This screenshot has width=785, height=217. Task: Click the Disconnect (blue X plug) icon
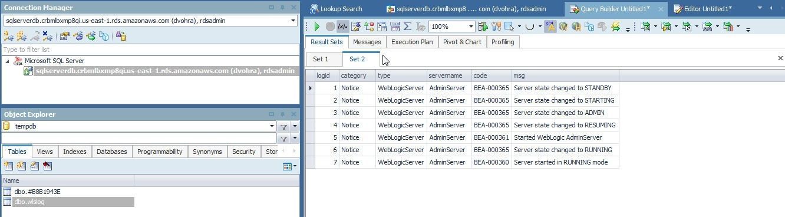pyautogui.click(x=48, y=36)
